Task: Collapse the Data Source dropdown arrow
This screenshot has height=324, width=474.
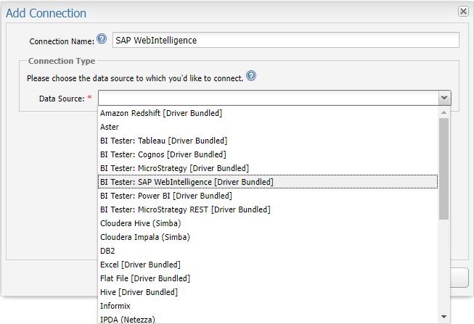Action: [444, 98]
